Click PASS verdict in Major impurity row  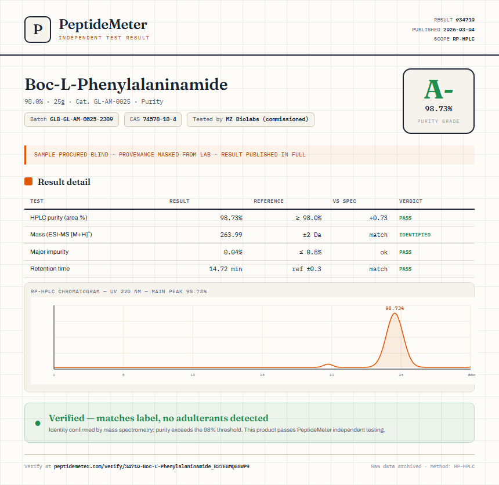[x=406, y=252]
